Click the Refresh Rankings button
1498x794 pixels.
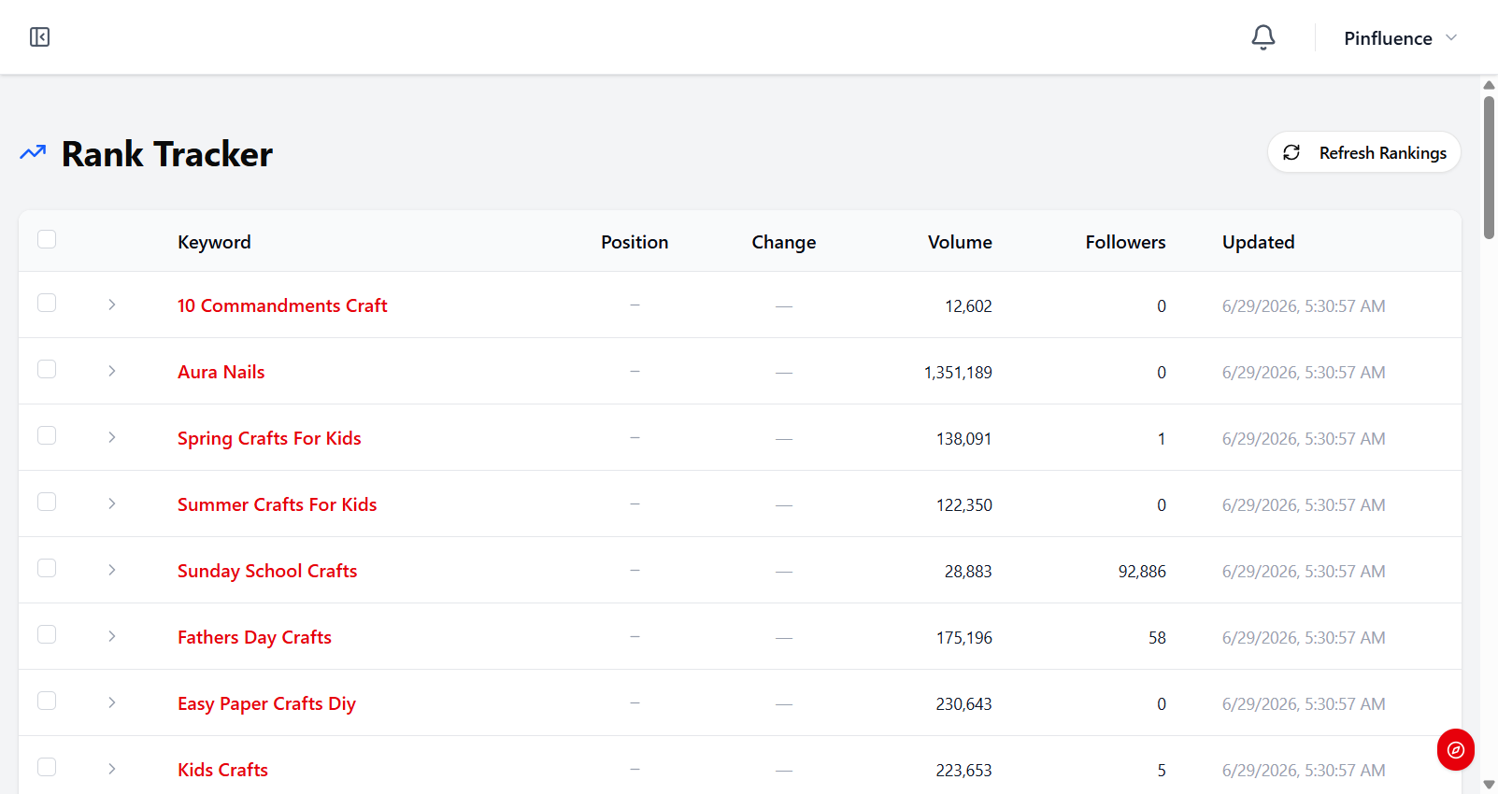pyautogui.click(x=1363, y=152)
